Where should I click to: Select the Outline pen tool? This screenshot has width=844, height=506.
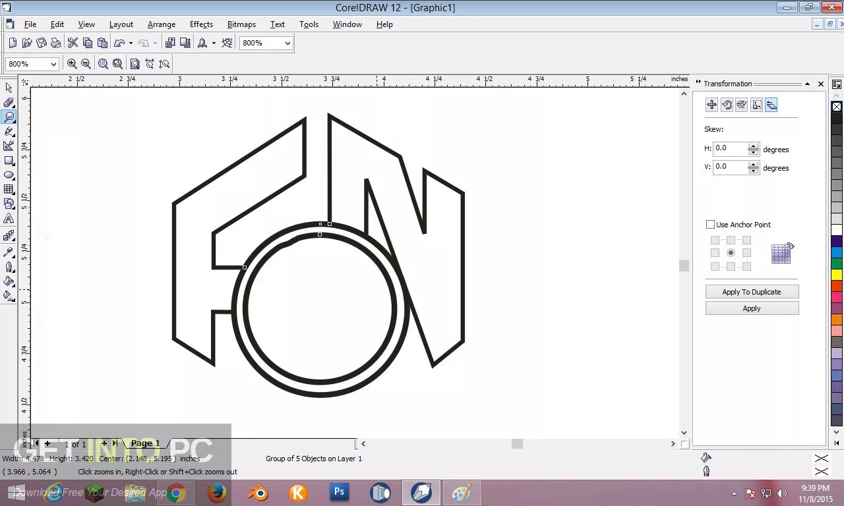(9, 267)
